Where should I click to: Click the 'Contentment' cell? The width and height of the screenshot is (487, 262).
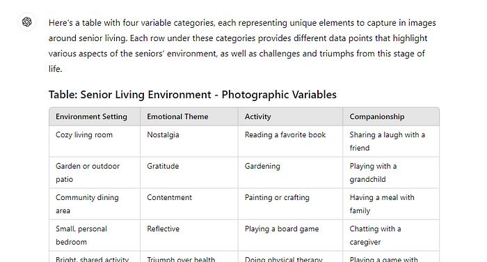(189, 204)
